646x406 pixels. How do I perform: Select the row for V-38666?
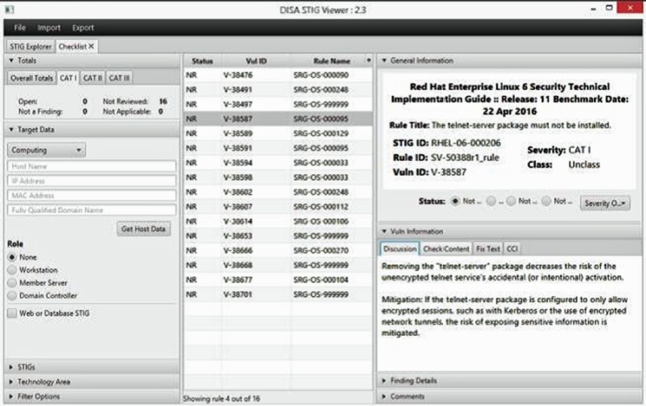278,250
